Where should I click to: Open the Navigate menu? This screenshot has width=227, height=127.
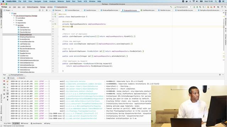tap(38, 1)
